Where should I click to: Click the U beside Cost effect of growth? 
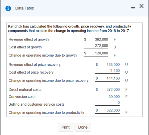(115, 47)
